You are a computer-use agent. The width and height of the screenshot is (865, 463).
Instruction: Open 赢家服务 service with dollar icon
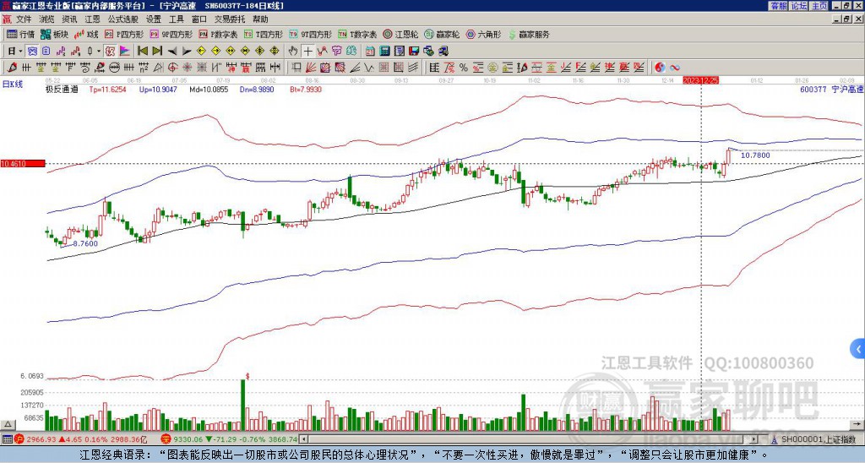point(529,34)
